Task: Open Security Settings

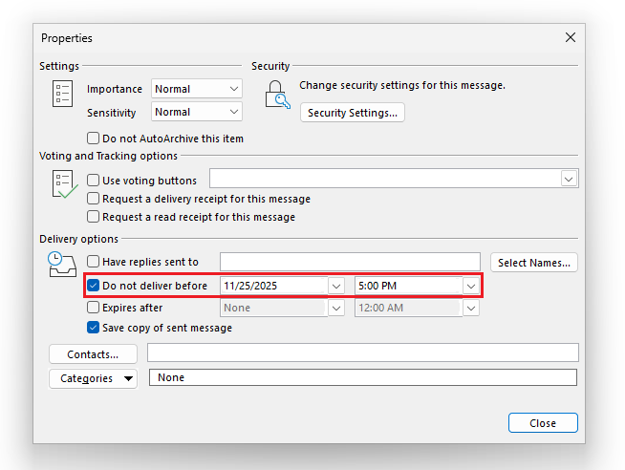Action: (353, 113)
